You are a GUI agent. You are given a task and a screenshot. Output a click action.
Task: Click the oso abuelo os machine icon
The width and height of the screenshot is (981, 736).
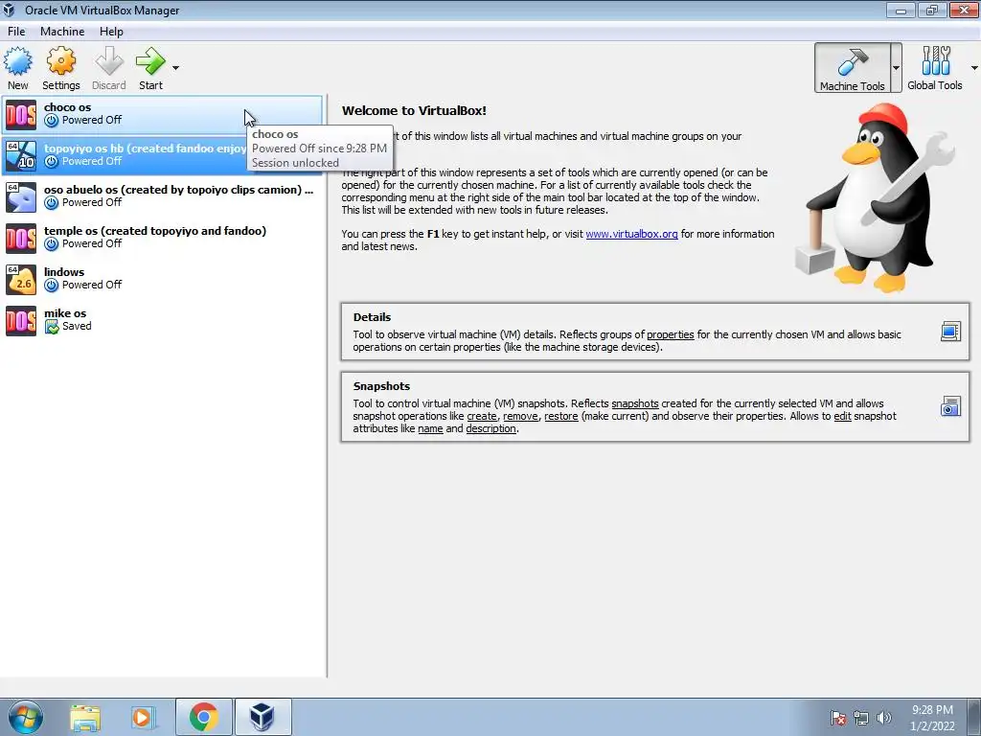coord(21,197)
